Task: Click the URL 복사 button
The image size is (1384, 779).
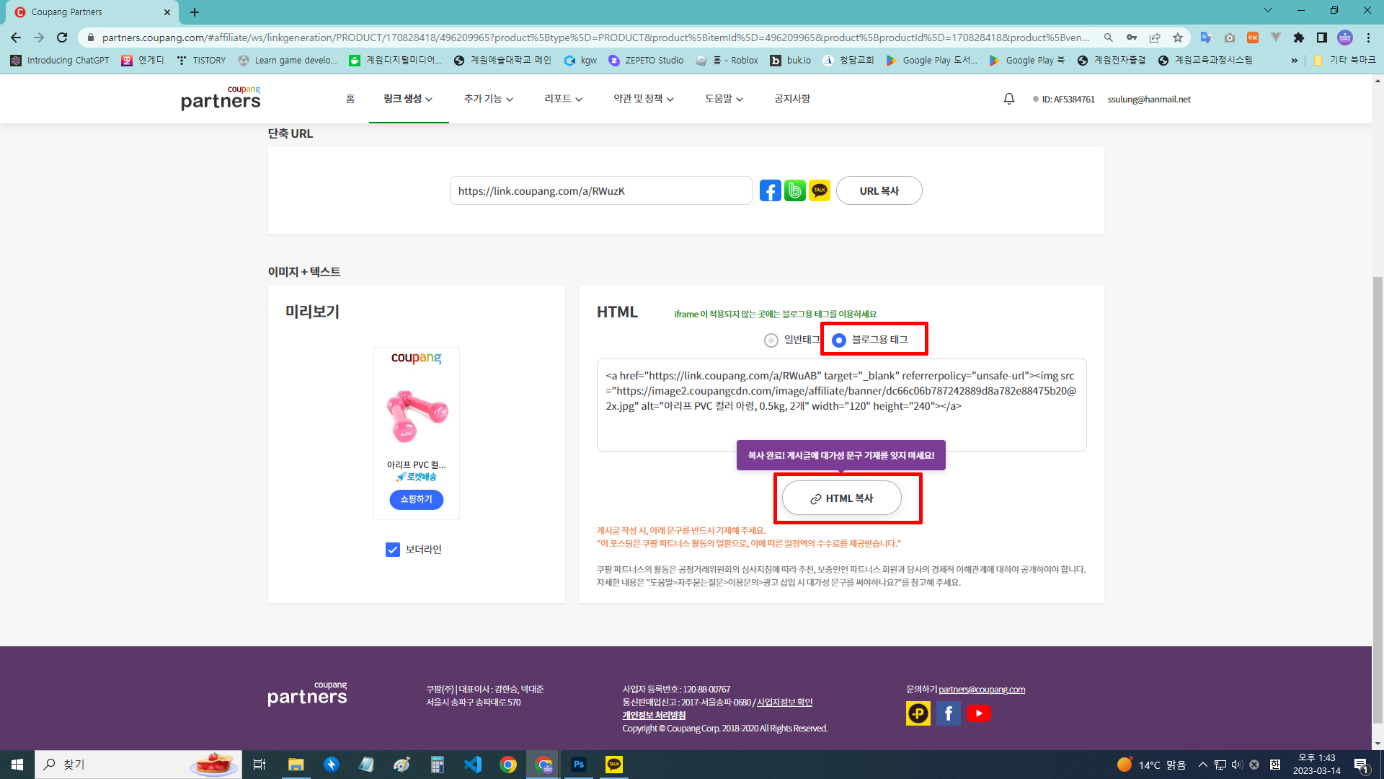Action: pos(879,191)
